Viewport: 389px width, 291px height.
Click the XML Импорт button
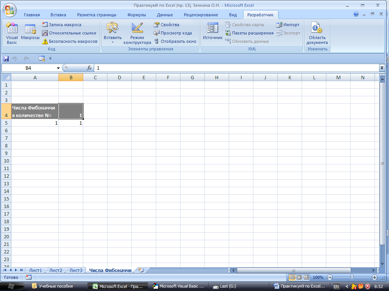pos(288,25)
